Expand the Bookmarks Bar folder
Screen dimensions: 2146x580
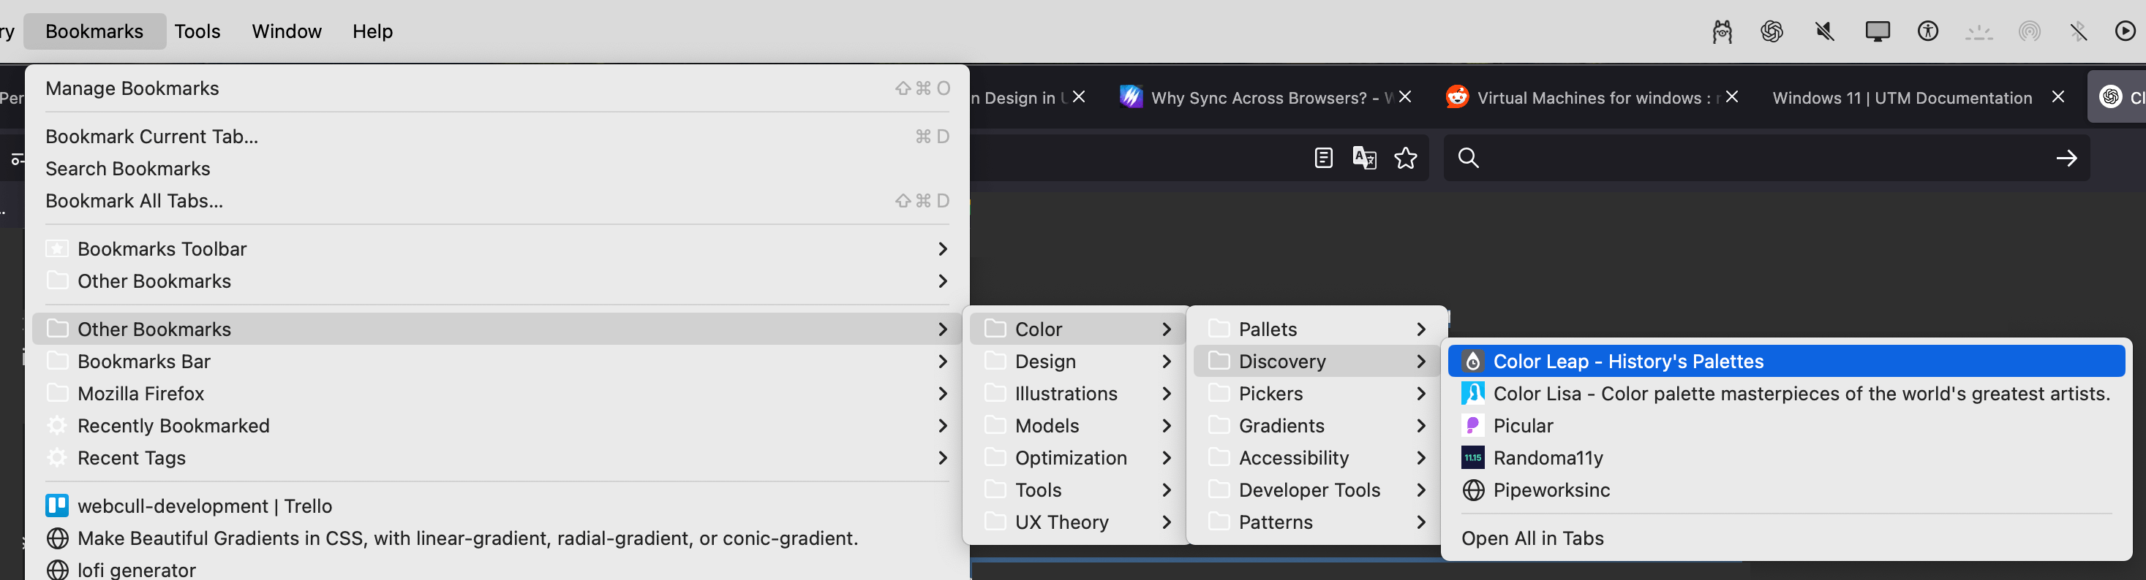click(x=497, y=361)
